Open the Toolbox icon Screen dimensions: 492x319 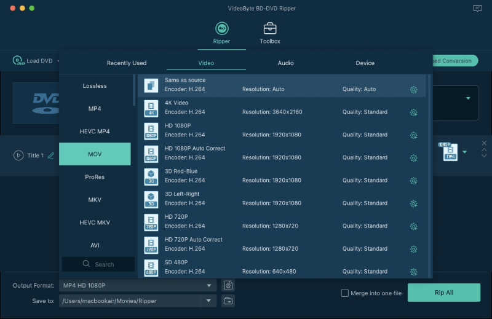[270, 28]
